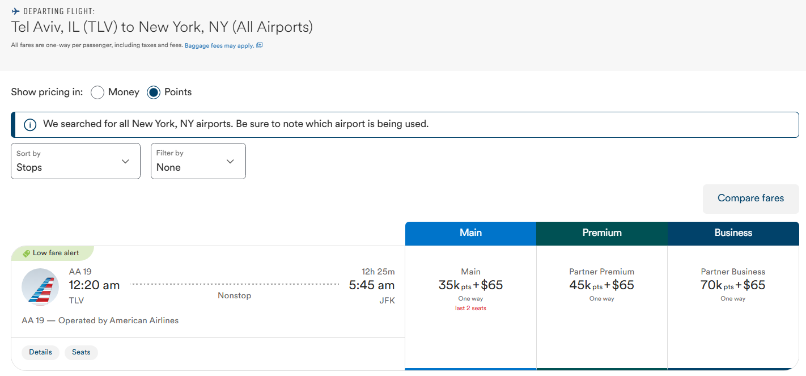Choose the Partner Business 70k points fare
806x376 pixels.
point(733,285)
